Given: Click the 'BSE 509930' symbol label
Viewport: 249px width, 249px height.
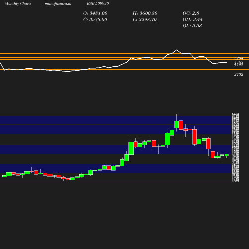Looking at the screenshot, I should point(98,3).
